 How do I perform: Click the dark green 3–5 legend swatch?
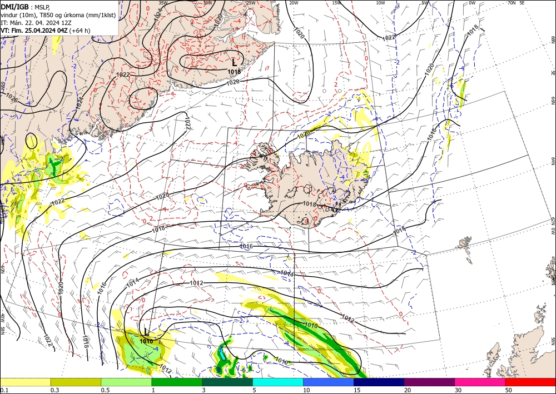[227, 382]
